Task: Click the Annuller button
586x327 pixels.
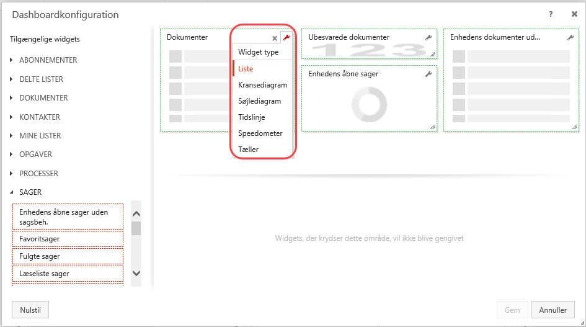Action: pos(553,310)
